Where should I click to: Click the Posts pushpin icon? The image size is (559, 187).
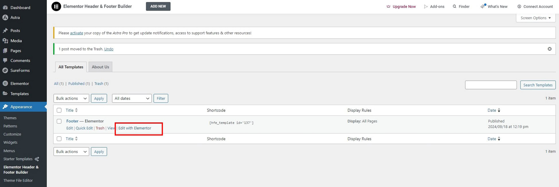tap(5, 31)
